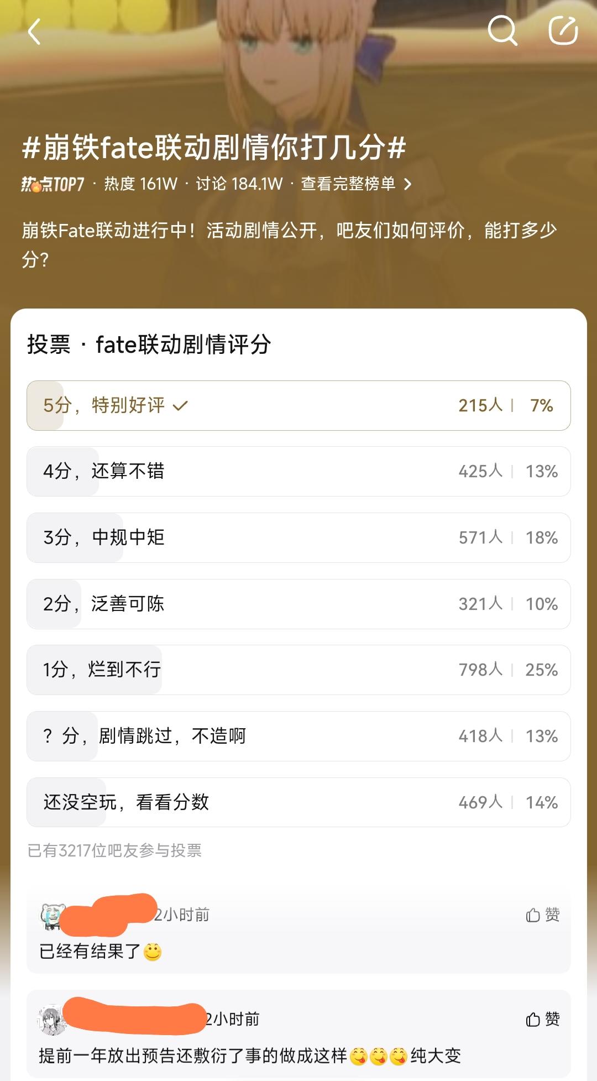Screen dimensions: 597x1081
Task: Tap the 热度 161W heat label
Action: pos(141,184)
